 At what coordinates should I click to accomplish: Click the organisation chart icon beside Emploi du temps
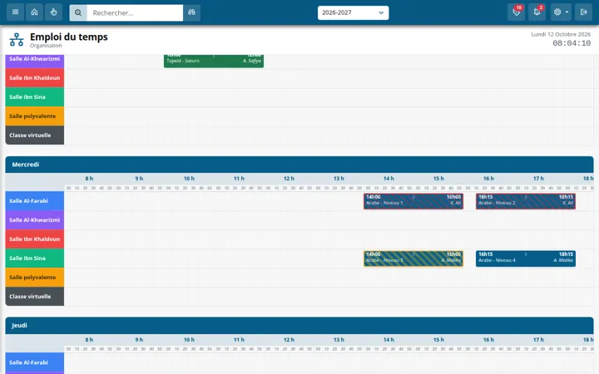(17, 40)
